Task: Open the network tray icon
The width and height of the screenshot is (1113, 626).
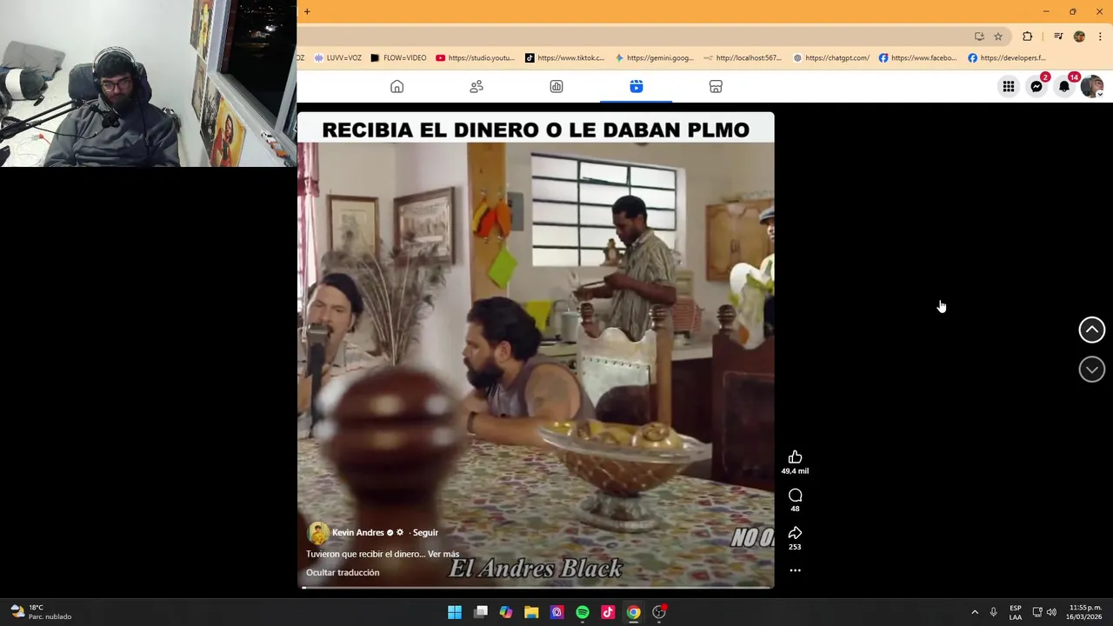Action: 1037,612
